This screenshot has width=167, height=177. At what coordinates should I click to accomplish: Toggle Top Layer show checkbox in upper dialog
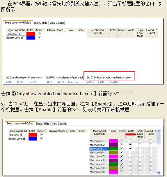click(40, 34)
